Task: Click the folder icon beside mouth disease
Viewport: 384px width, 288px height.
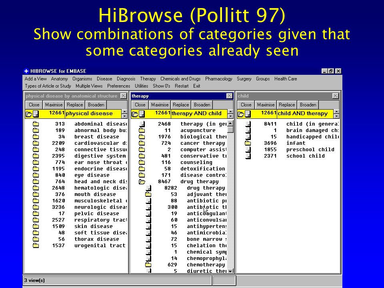Action: point(36,194)
